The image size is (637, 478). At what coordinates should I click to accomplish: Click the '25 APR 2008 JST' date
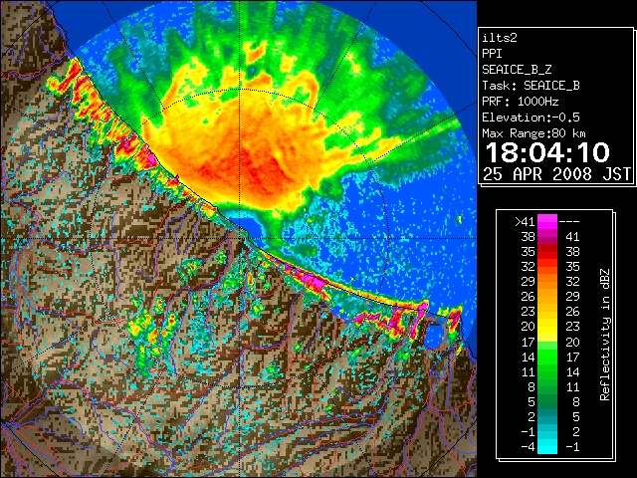coord(556,174)
